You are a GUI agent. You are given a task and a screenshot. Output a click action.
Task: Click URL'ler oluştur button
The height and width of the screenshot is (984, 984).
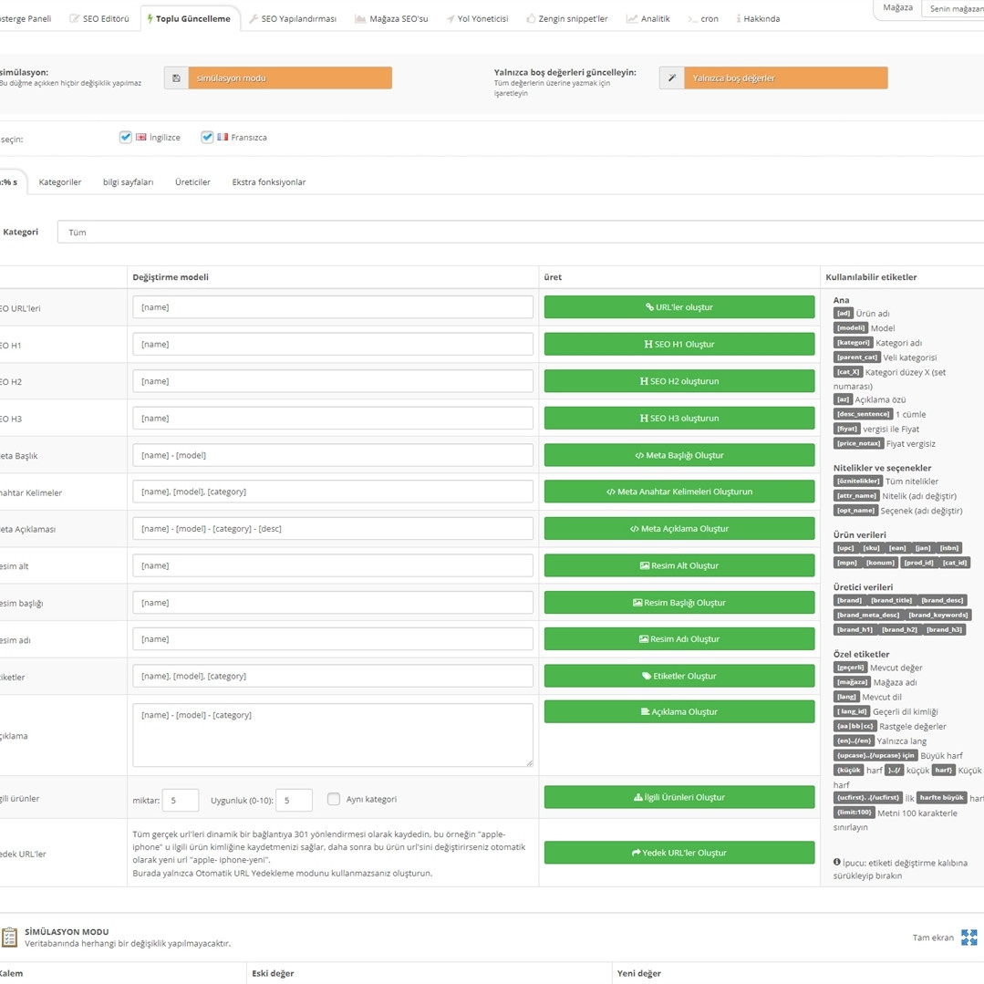pyautogui.click(x=679, y=306)
